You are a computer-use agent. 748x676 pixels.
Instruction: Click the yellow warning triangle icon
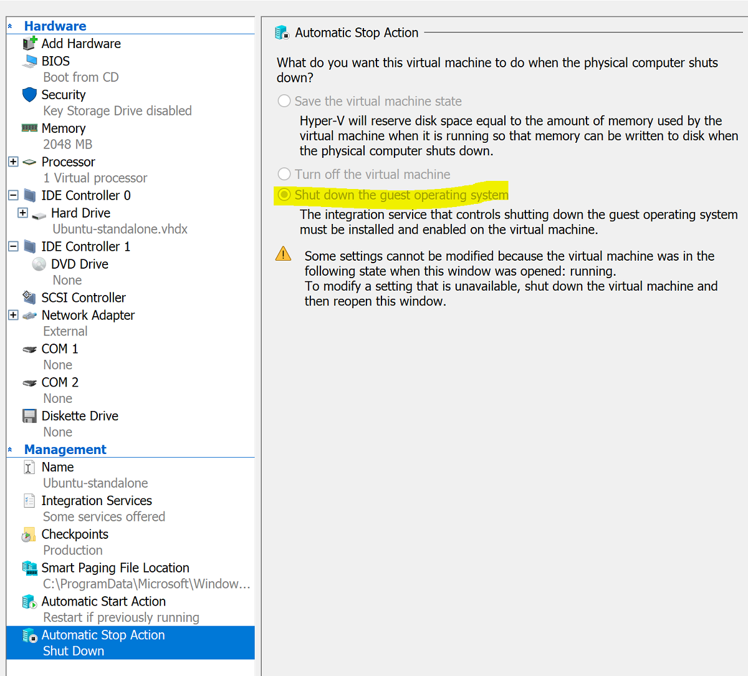coord(283,254)
